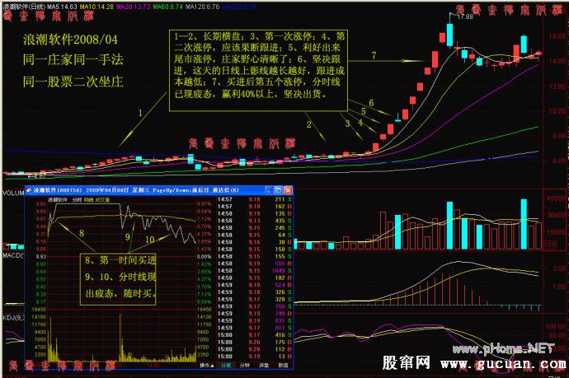Switch to the 分笔 tab
Image resolution: width=569 pixels, height=378 pixels.
pyautogui.click(x=226, y=365)
